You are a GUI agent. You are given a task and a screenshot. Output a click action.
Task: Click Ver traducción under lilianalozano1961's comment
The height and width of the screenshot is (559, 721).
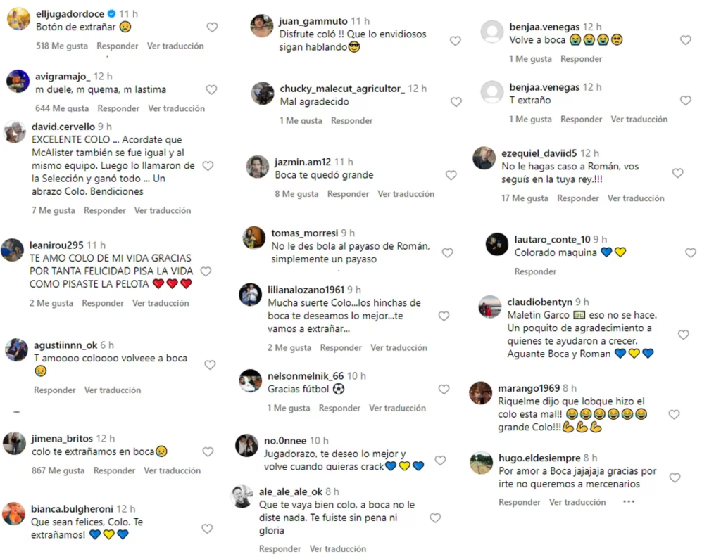click(399, 348)
